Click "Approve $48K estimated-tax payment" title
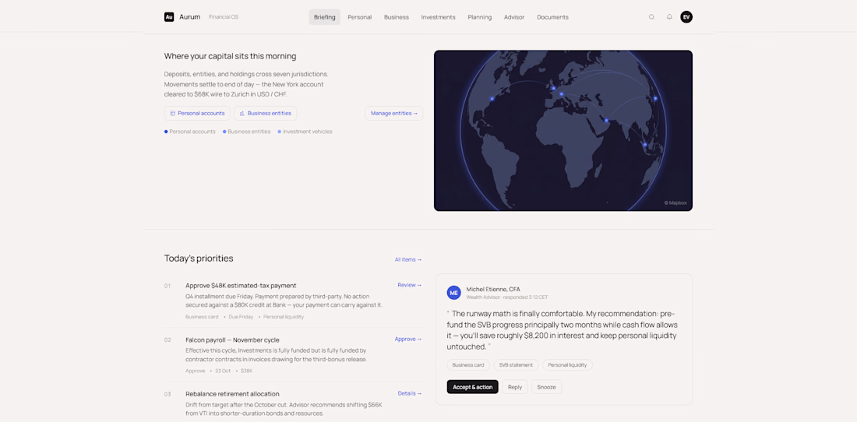Screen dimensions: 857x422 (x=241, y=286)
